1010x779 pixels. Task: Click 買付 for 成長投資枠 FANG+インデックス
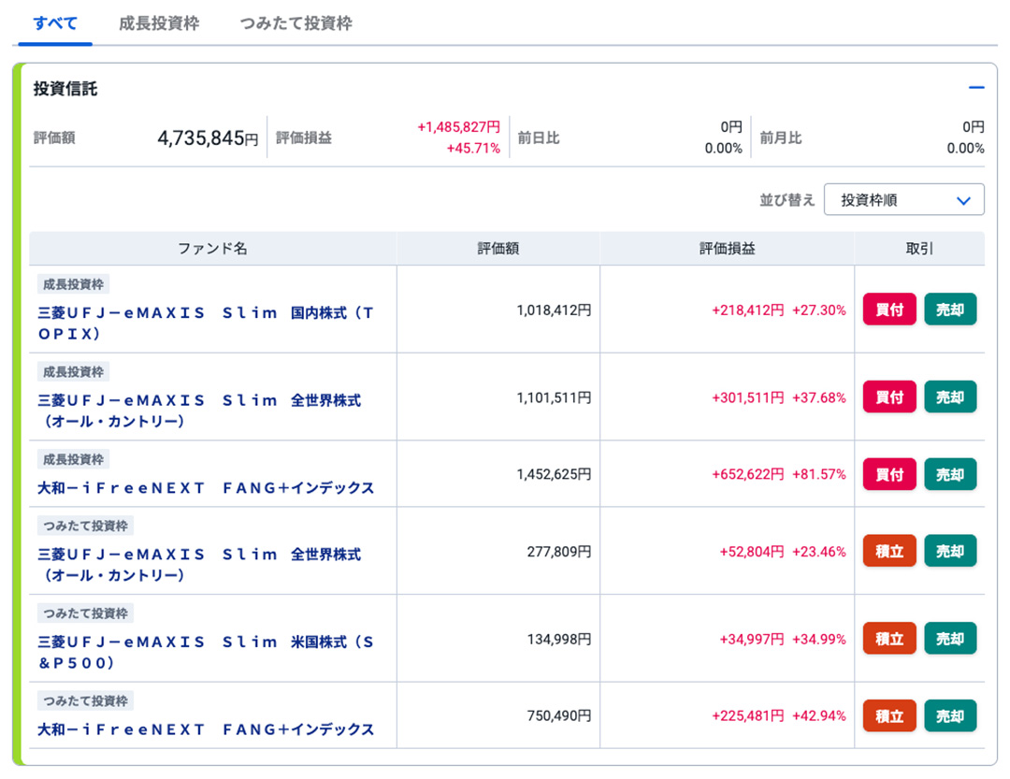pyautogui.click(x=889, y=474)
